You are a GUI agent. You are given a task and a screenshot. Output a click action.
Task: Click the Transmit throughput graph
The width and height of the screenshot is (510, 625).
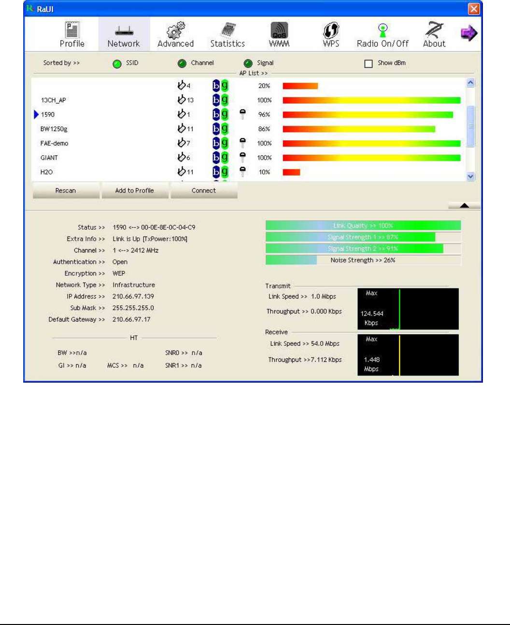(408, 309)
